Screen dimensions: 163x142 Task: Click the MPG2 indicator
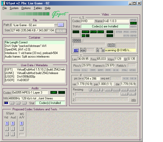133,20
